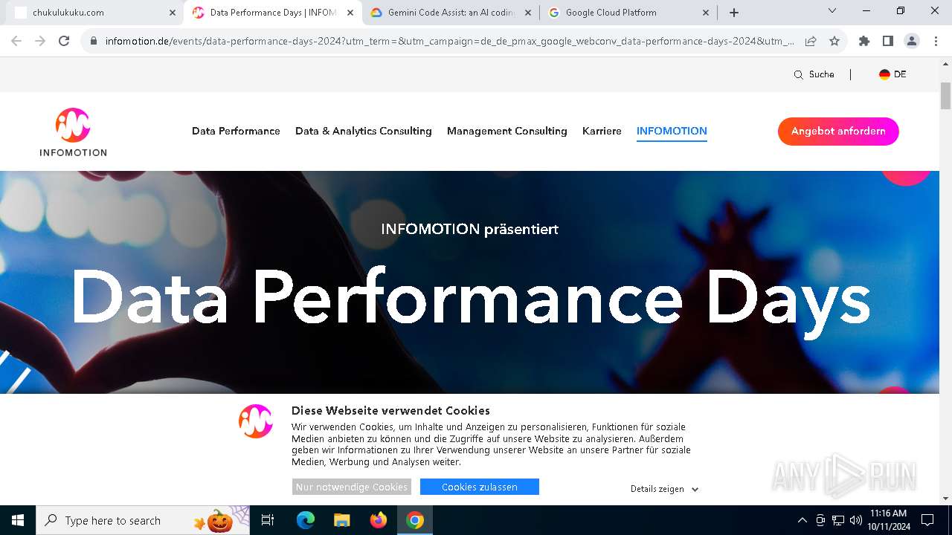The height and width of the screenshot is (535, 952).
Task: Click the INFOMOTION logo in header
Action: (x=73, y=132)
